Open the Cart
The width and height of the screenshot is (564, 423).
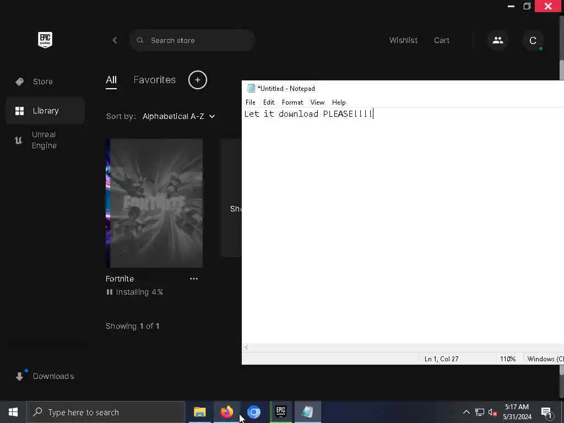point(441,40)
